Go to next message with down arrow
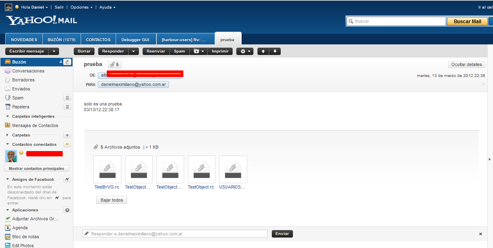The height and width of the screenshot is (248, 493). 275,51
